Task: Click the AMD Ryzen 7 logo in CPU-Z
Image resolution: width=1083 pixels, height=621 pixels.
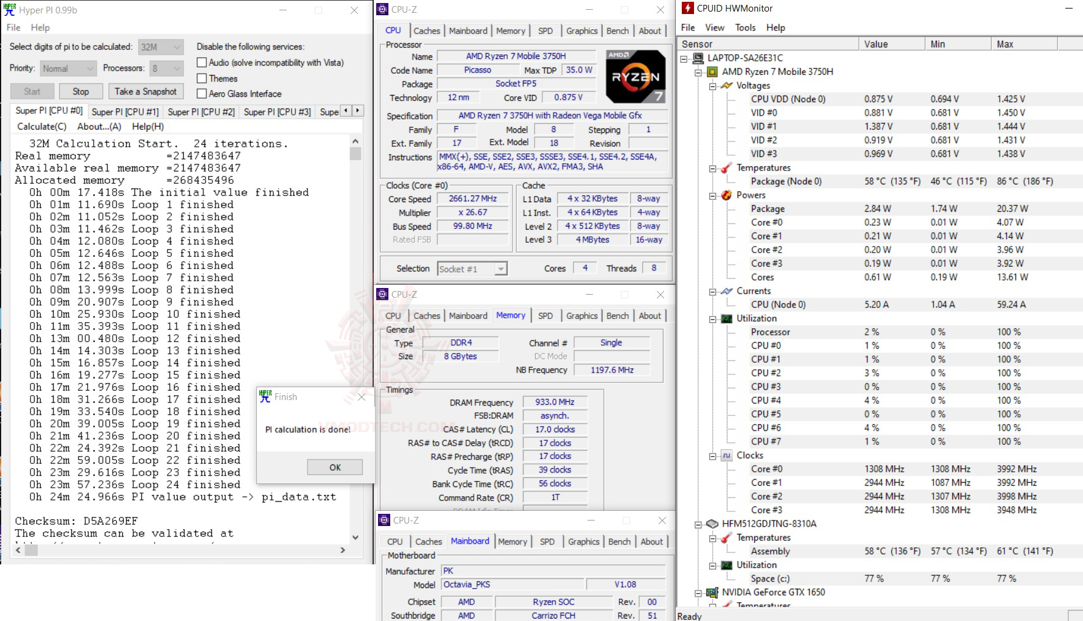Action: (x=636, y=76)
